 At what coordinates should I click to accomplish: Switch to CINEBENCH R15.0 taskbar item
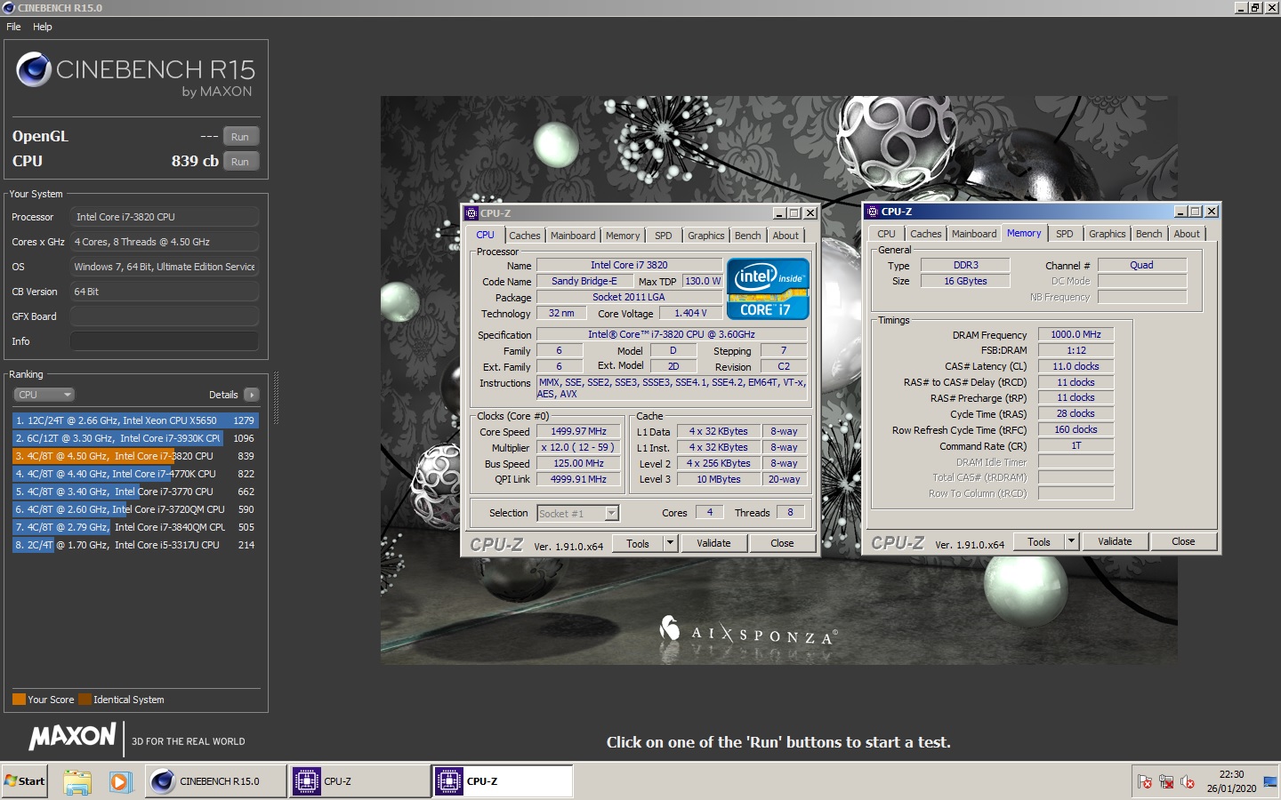click(216, 781)
